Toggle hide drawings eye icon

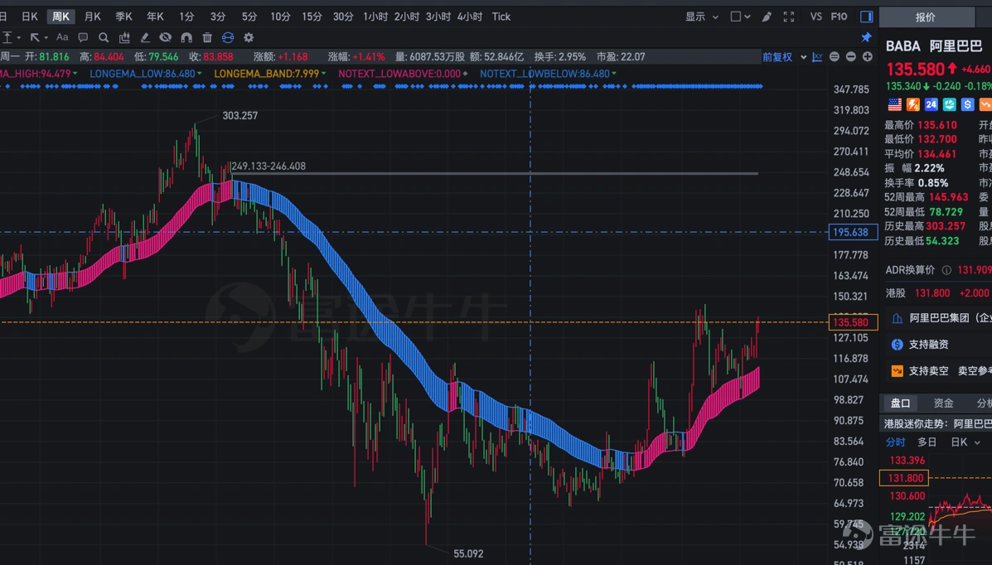(166, 37)
